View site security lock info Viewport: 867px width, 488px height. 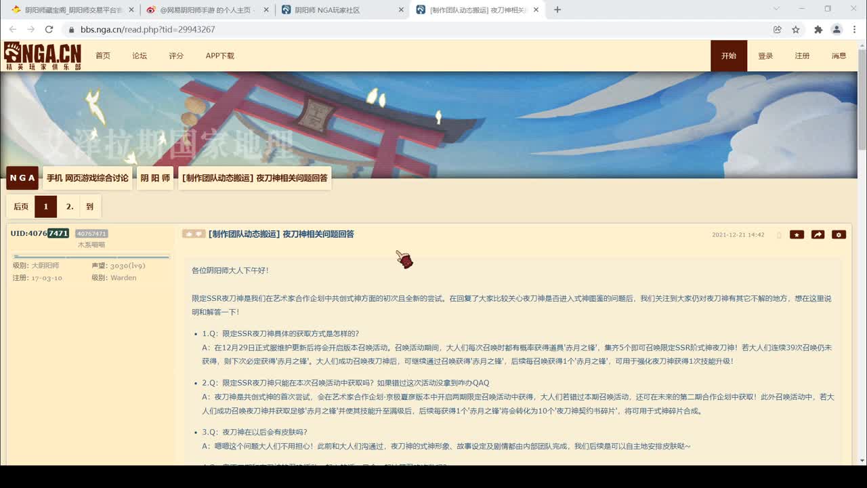coord(70,30)
